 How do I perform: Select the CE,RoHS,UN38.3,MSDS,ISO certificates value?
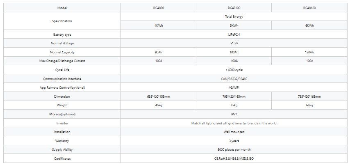pyautogui.click(x=234, y=158)
